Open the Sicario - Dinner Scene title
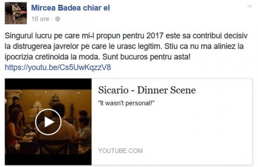258x167 pixels. point(147,90)
